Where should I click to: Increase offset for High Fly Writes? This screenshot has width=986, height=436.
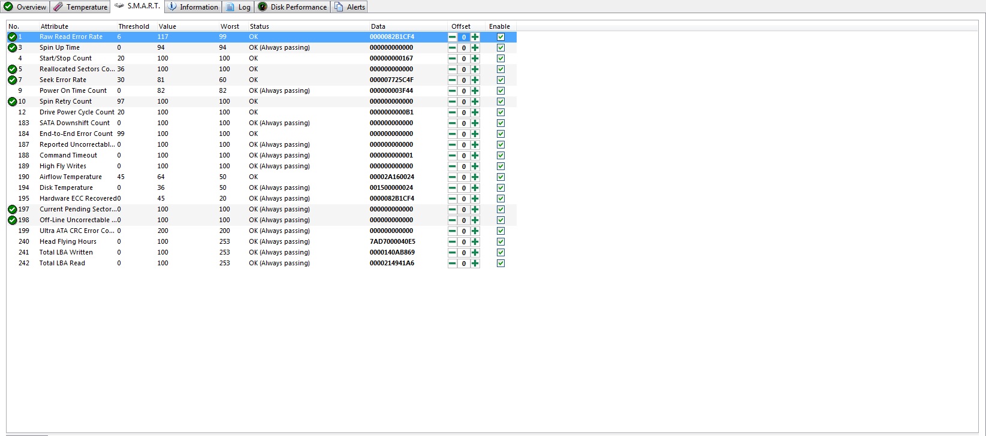coord(475,166)
